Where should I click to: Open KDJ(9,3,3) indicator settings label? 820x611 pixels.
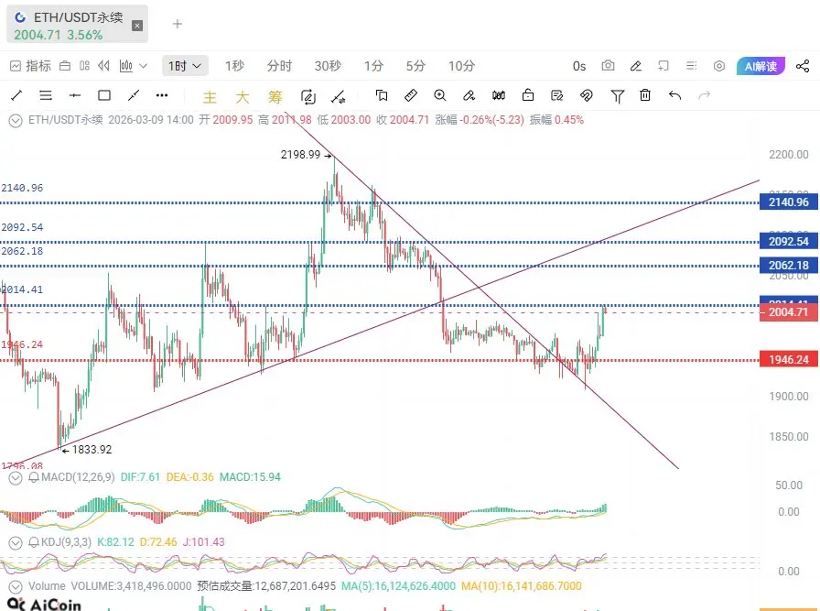67,542
